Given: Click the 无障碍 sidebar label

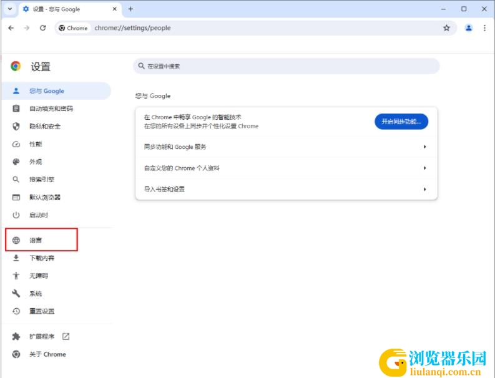Looking at the screenshot, I should pyautogui.click(x=39, y=276).
